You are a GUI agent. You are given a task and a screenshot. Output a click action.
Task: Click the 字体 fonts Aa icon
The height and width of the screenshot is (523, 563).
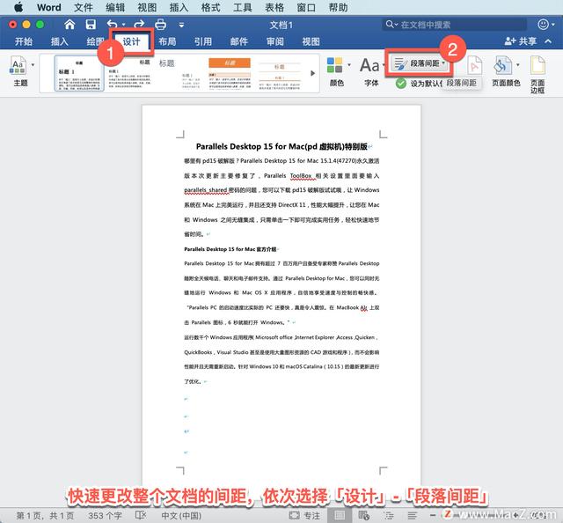369,65
